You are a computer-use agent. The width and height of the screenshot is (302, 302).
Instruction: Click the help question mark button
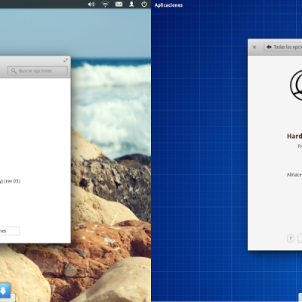[x=291, y=239]
